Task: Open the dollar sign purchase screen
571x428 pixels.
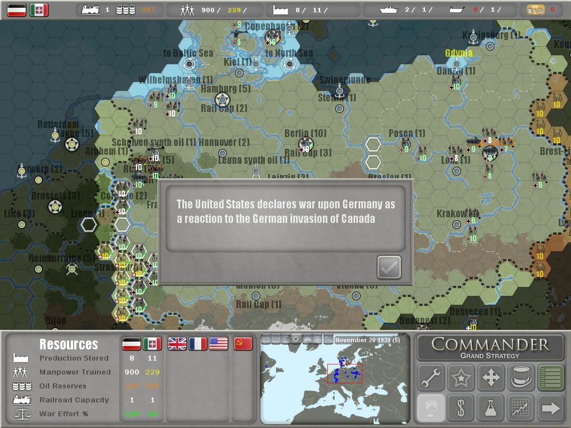Action: (461, 408)
